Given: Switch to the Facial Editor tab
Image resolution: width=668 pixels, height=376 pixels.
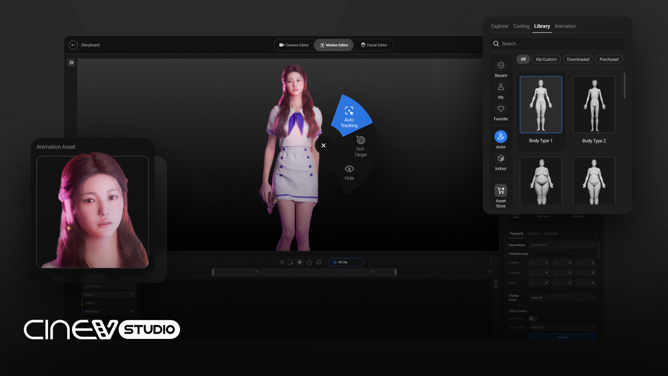Looking at the screenshot, I should (x=375, y=45).
